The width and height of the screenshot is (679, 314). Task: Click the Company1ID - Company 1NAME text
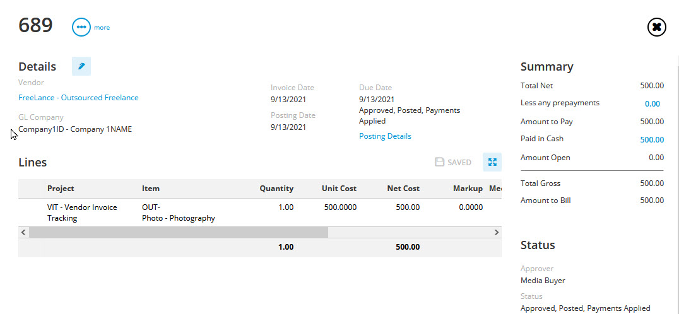(x=75, y=129)
